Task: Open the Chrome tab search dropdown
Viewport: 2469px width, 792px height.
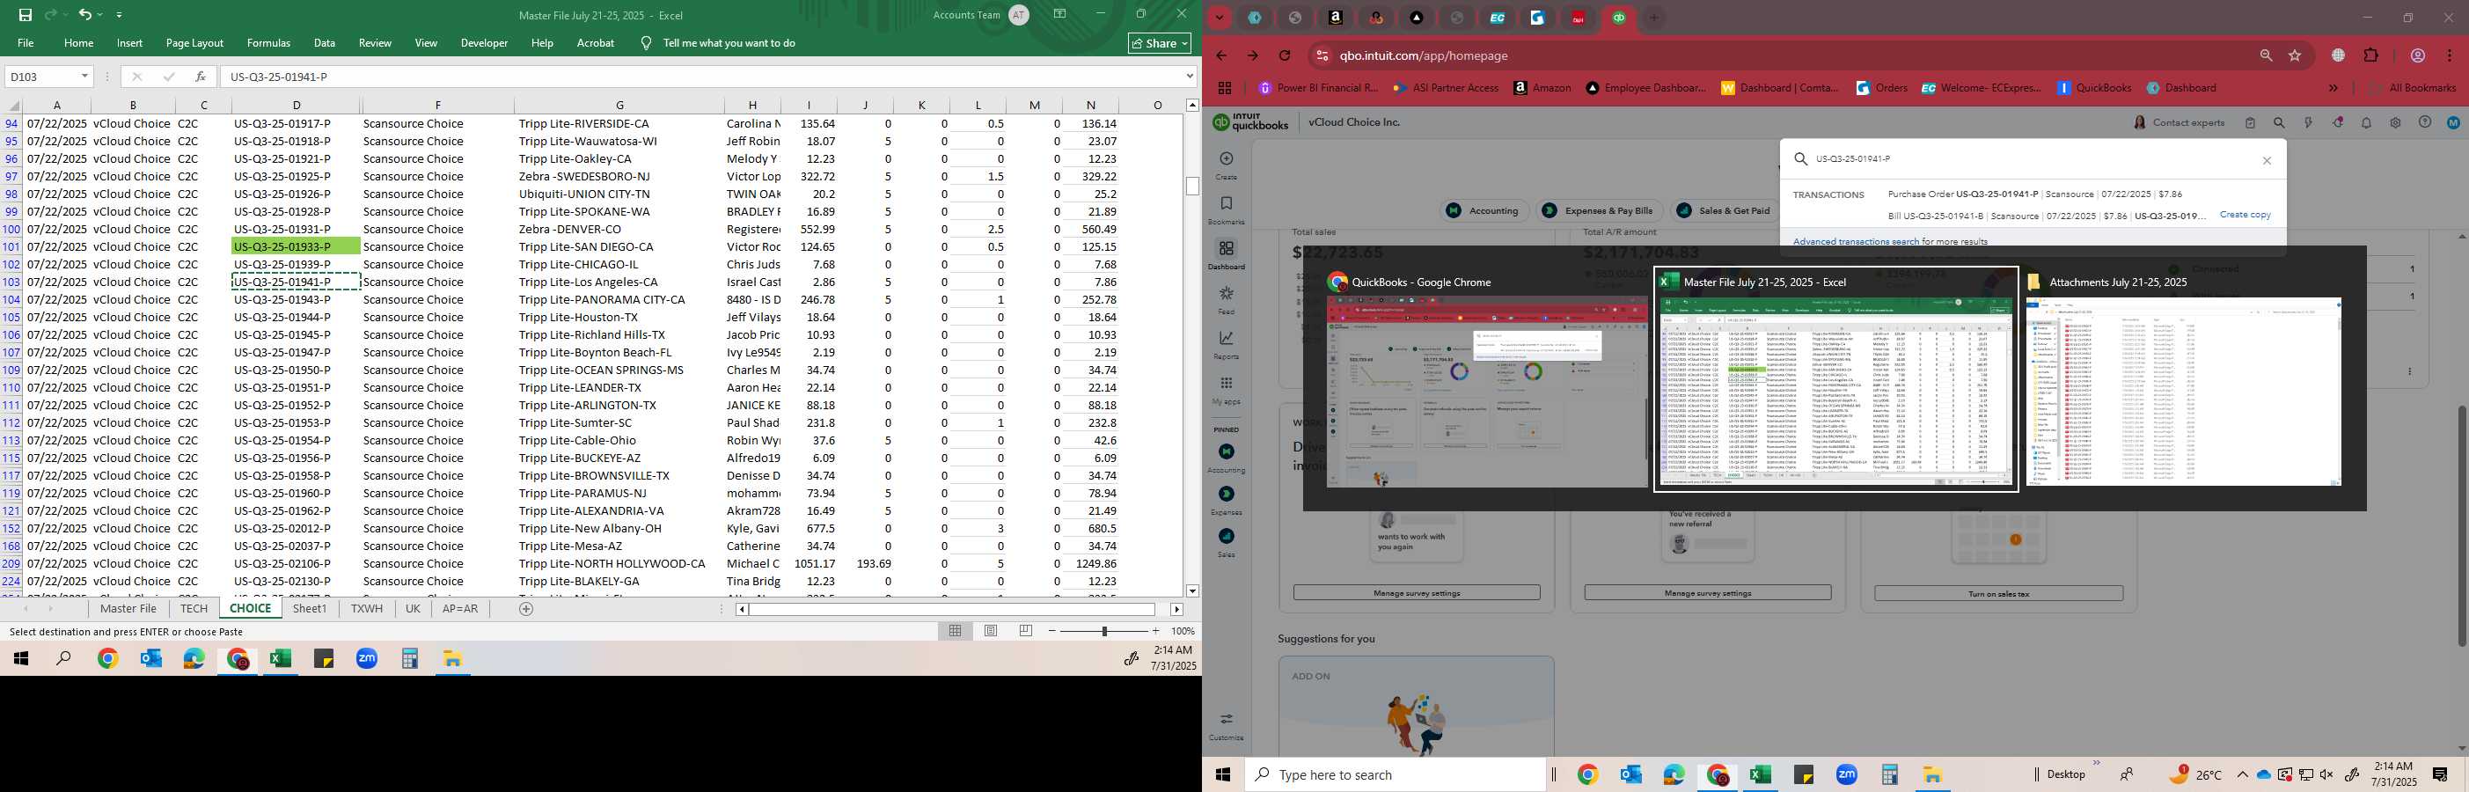Action: coord(1220,18)
